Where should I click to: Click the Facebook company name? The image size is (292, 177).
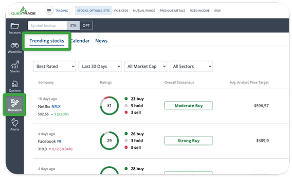pos(47,142)
